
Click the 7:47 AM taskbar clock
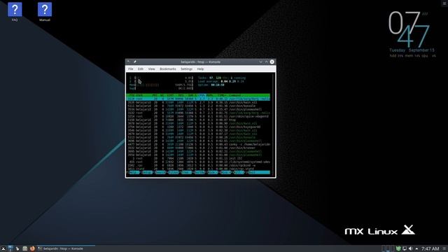(x=430, y=248)
